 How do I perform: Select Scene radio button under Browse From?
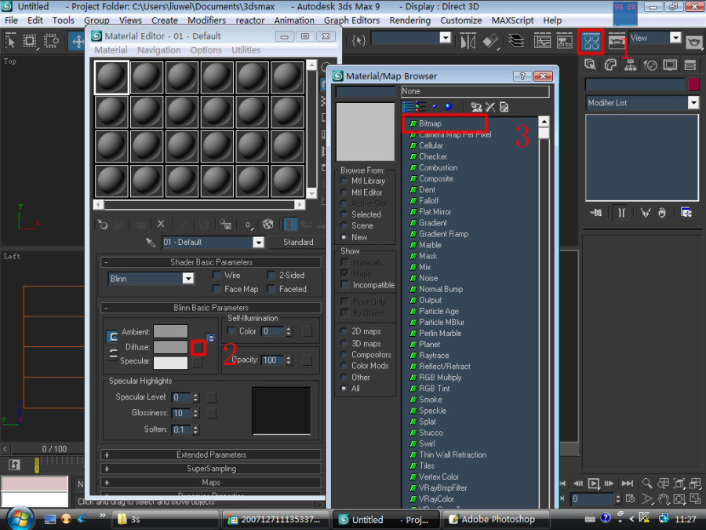[x=344, y=225]
